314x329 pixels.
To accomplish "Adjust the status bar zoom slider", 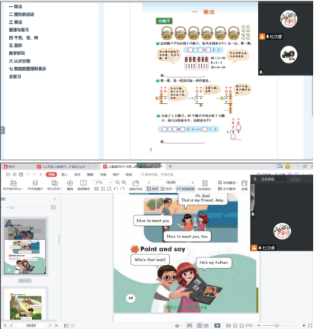I will tap(277, 325).
